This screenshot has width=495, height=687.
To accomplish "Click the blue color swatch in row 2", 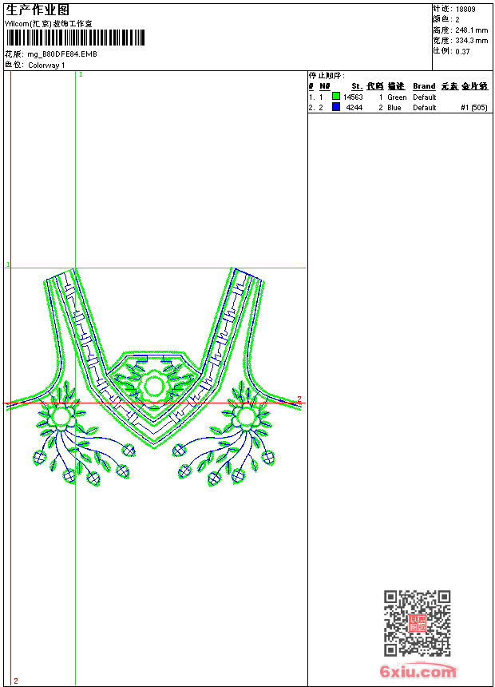I will point(336,107).
